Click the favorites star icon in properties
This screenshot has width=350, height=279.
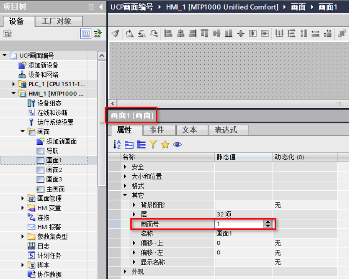tap(165, 144)
